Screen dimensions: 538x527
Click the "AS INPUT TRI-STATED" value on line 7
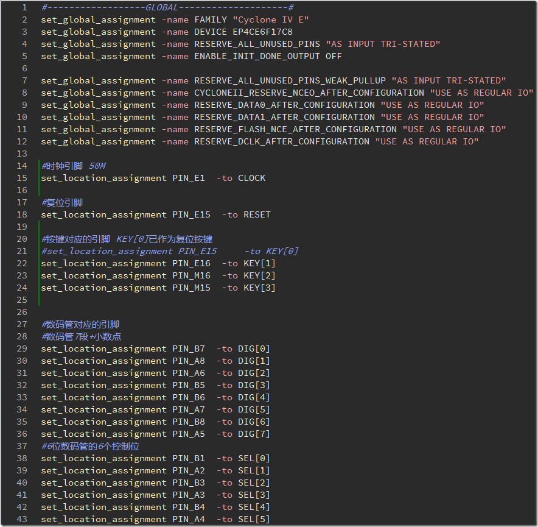(x=449, y=81)
